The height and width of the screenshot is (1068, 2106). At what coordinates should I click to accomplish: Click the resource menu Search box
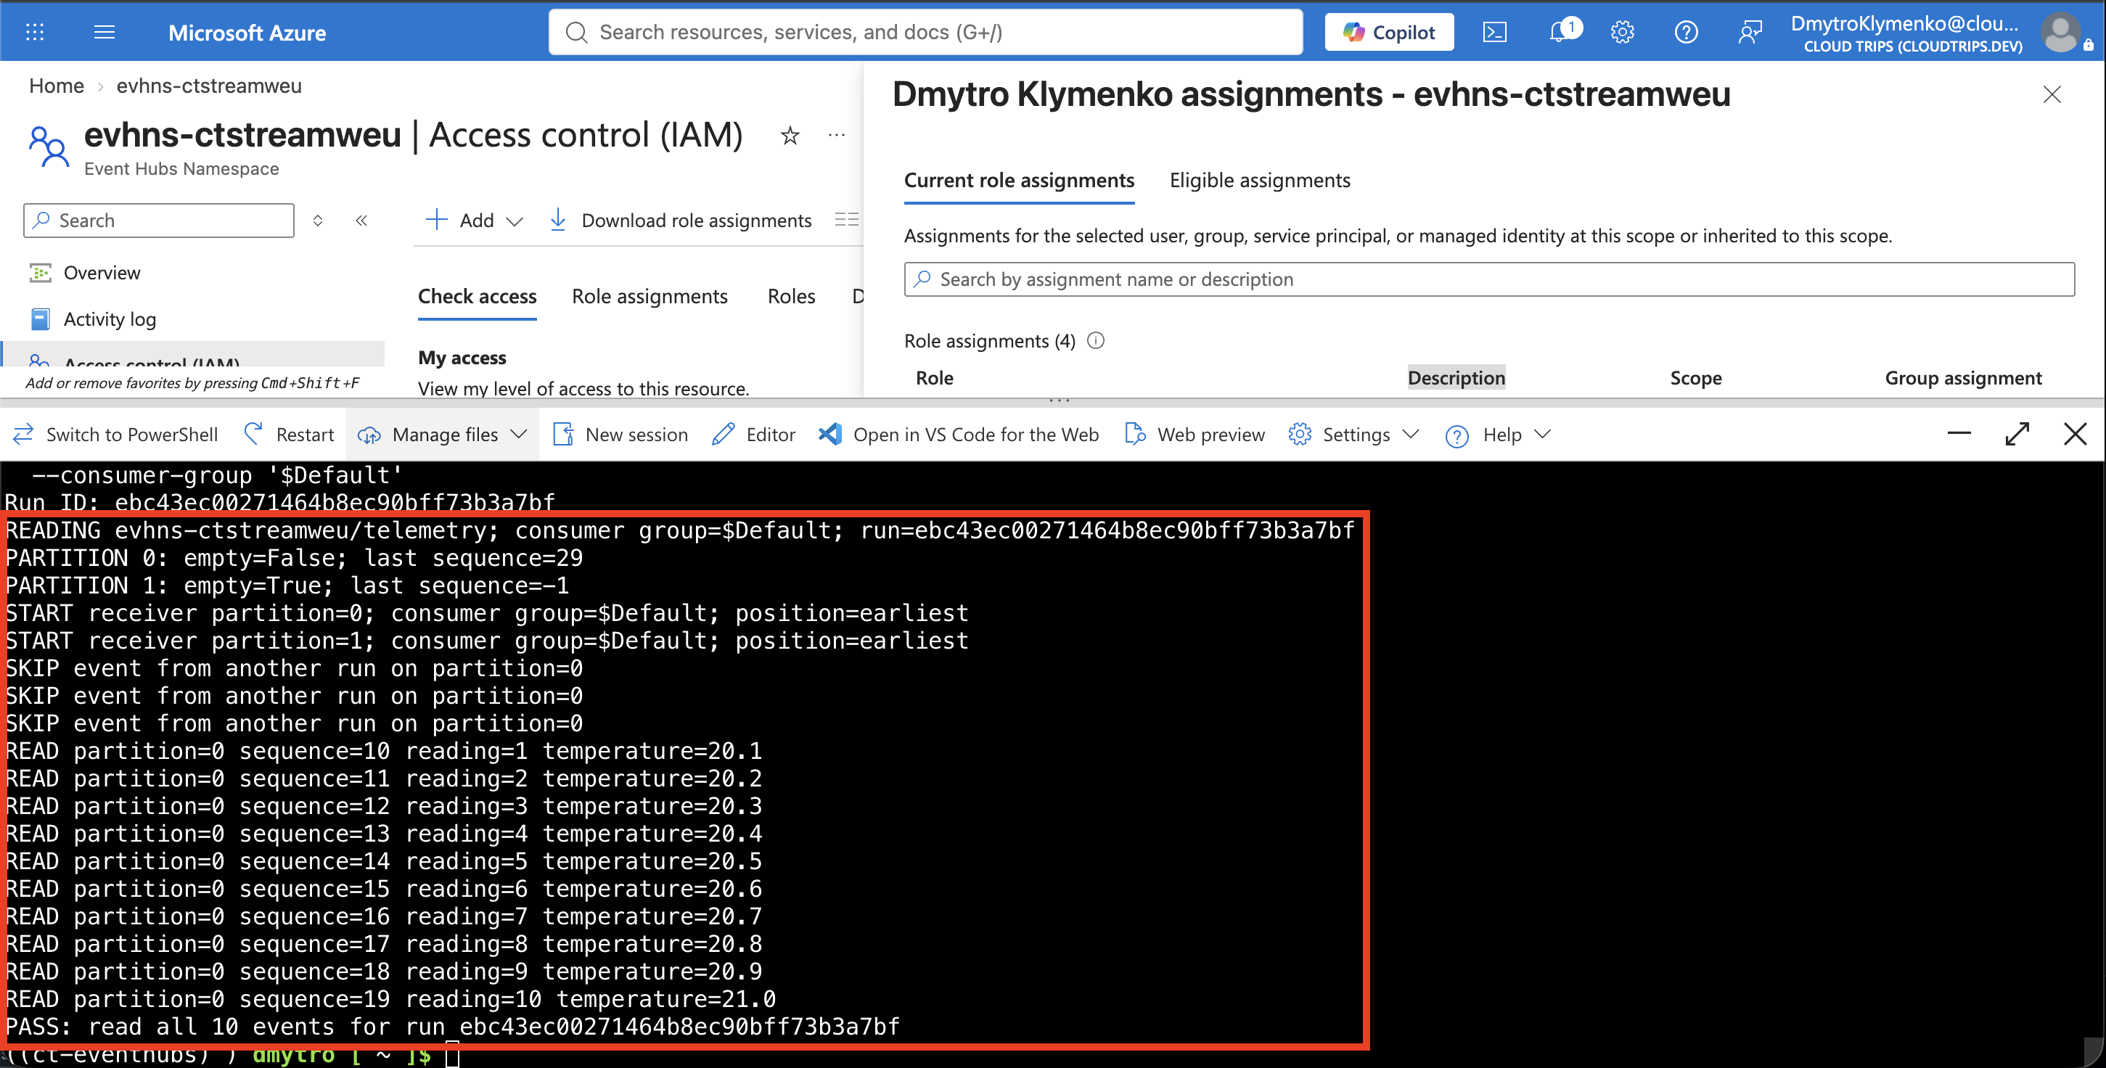point(159,221)
